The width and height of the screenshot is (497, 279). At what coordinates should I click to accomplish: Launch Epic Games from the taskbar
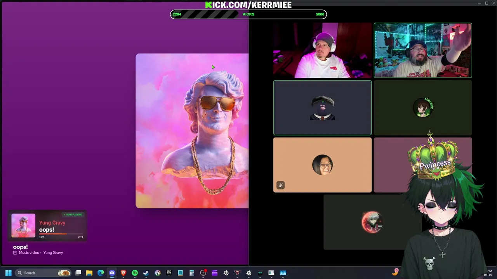click(x=169, y=273)
